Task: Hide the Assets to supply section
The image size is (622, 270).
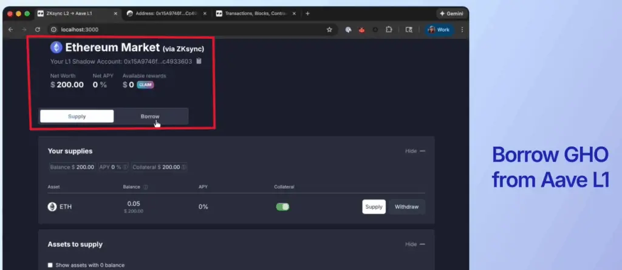Action: click(415, 245)
